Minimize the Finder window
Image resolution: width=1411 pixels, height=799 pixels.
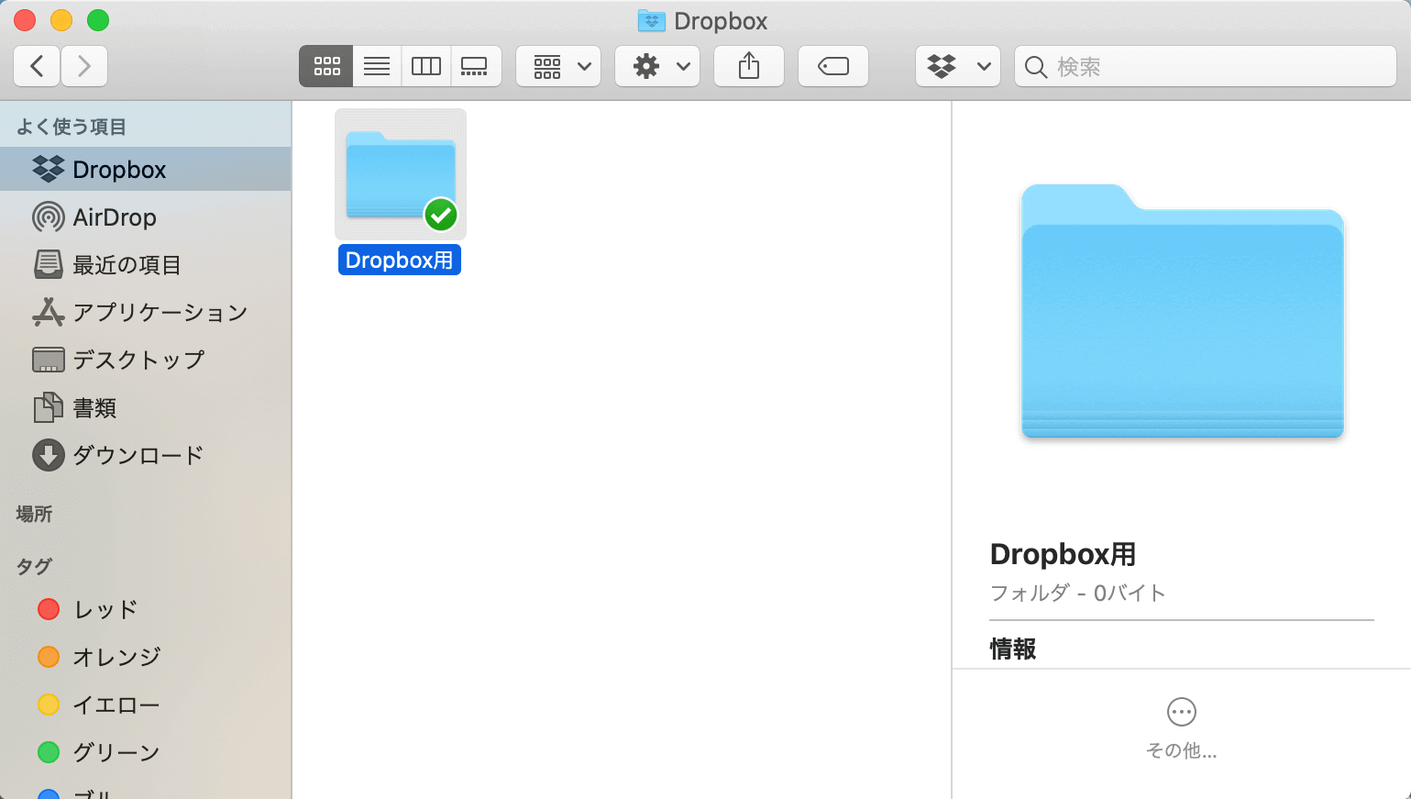tap(61, 19)
